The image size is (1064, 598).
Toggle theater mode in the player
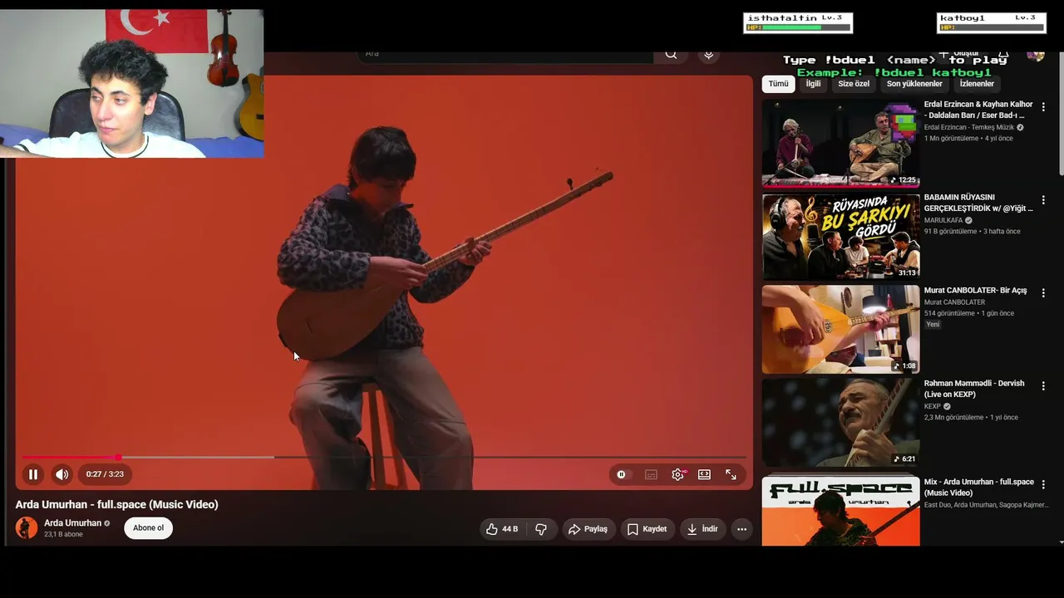(704, 474)
